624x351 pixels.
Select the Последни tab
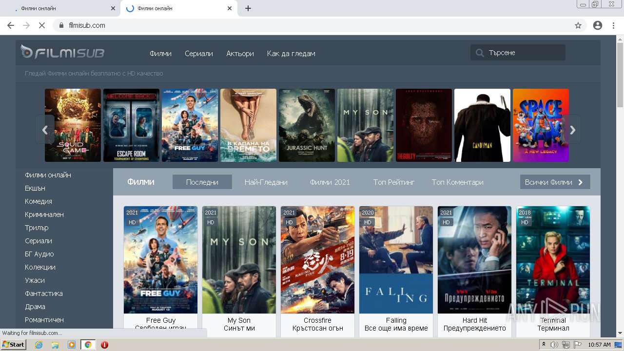[202, 182]
